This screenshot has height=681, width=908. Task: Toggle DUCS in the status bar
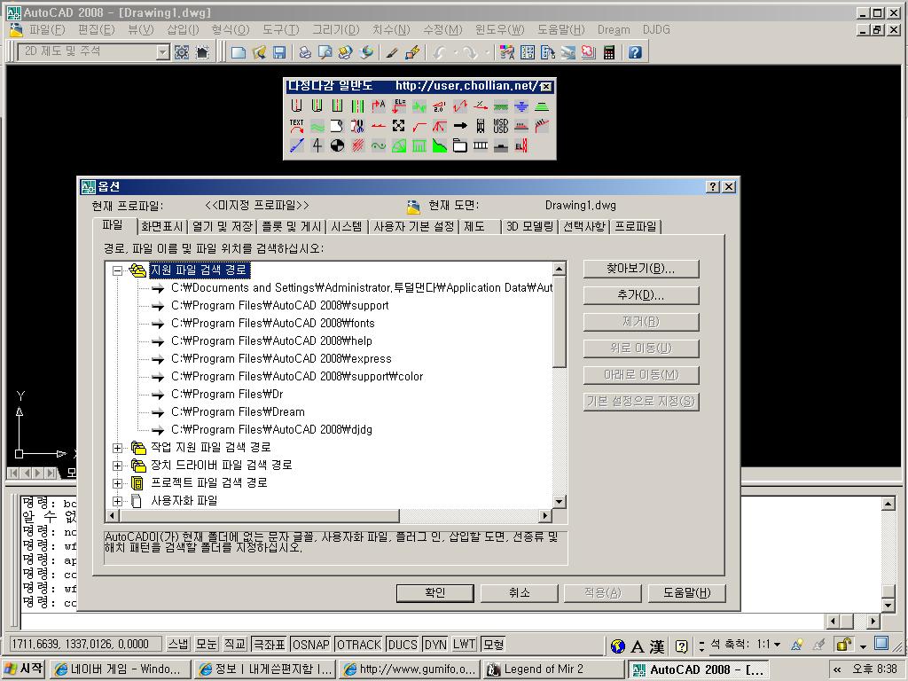(403, 644)
